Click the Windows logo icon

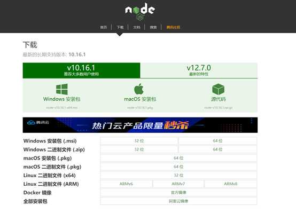point(62,89)
